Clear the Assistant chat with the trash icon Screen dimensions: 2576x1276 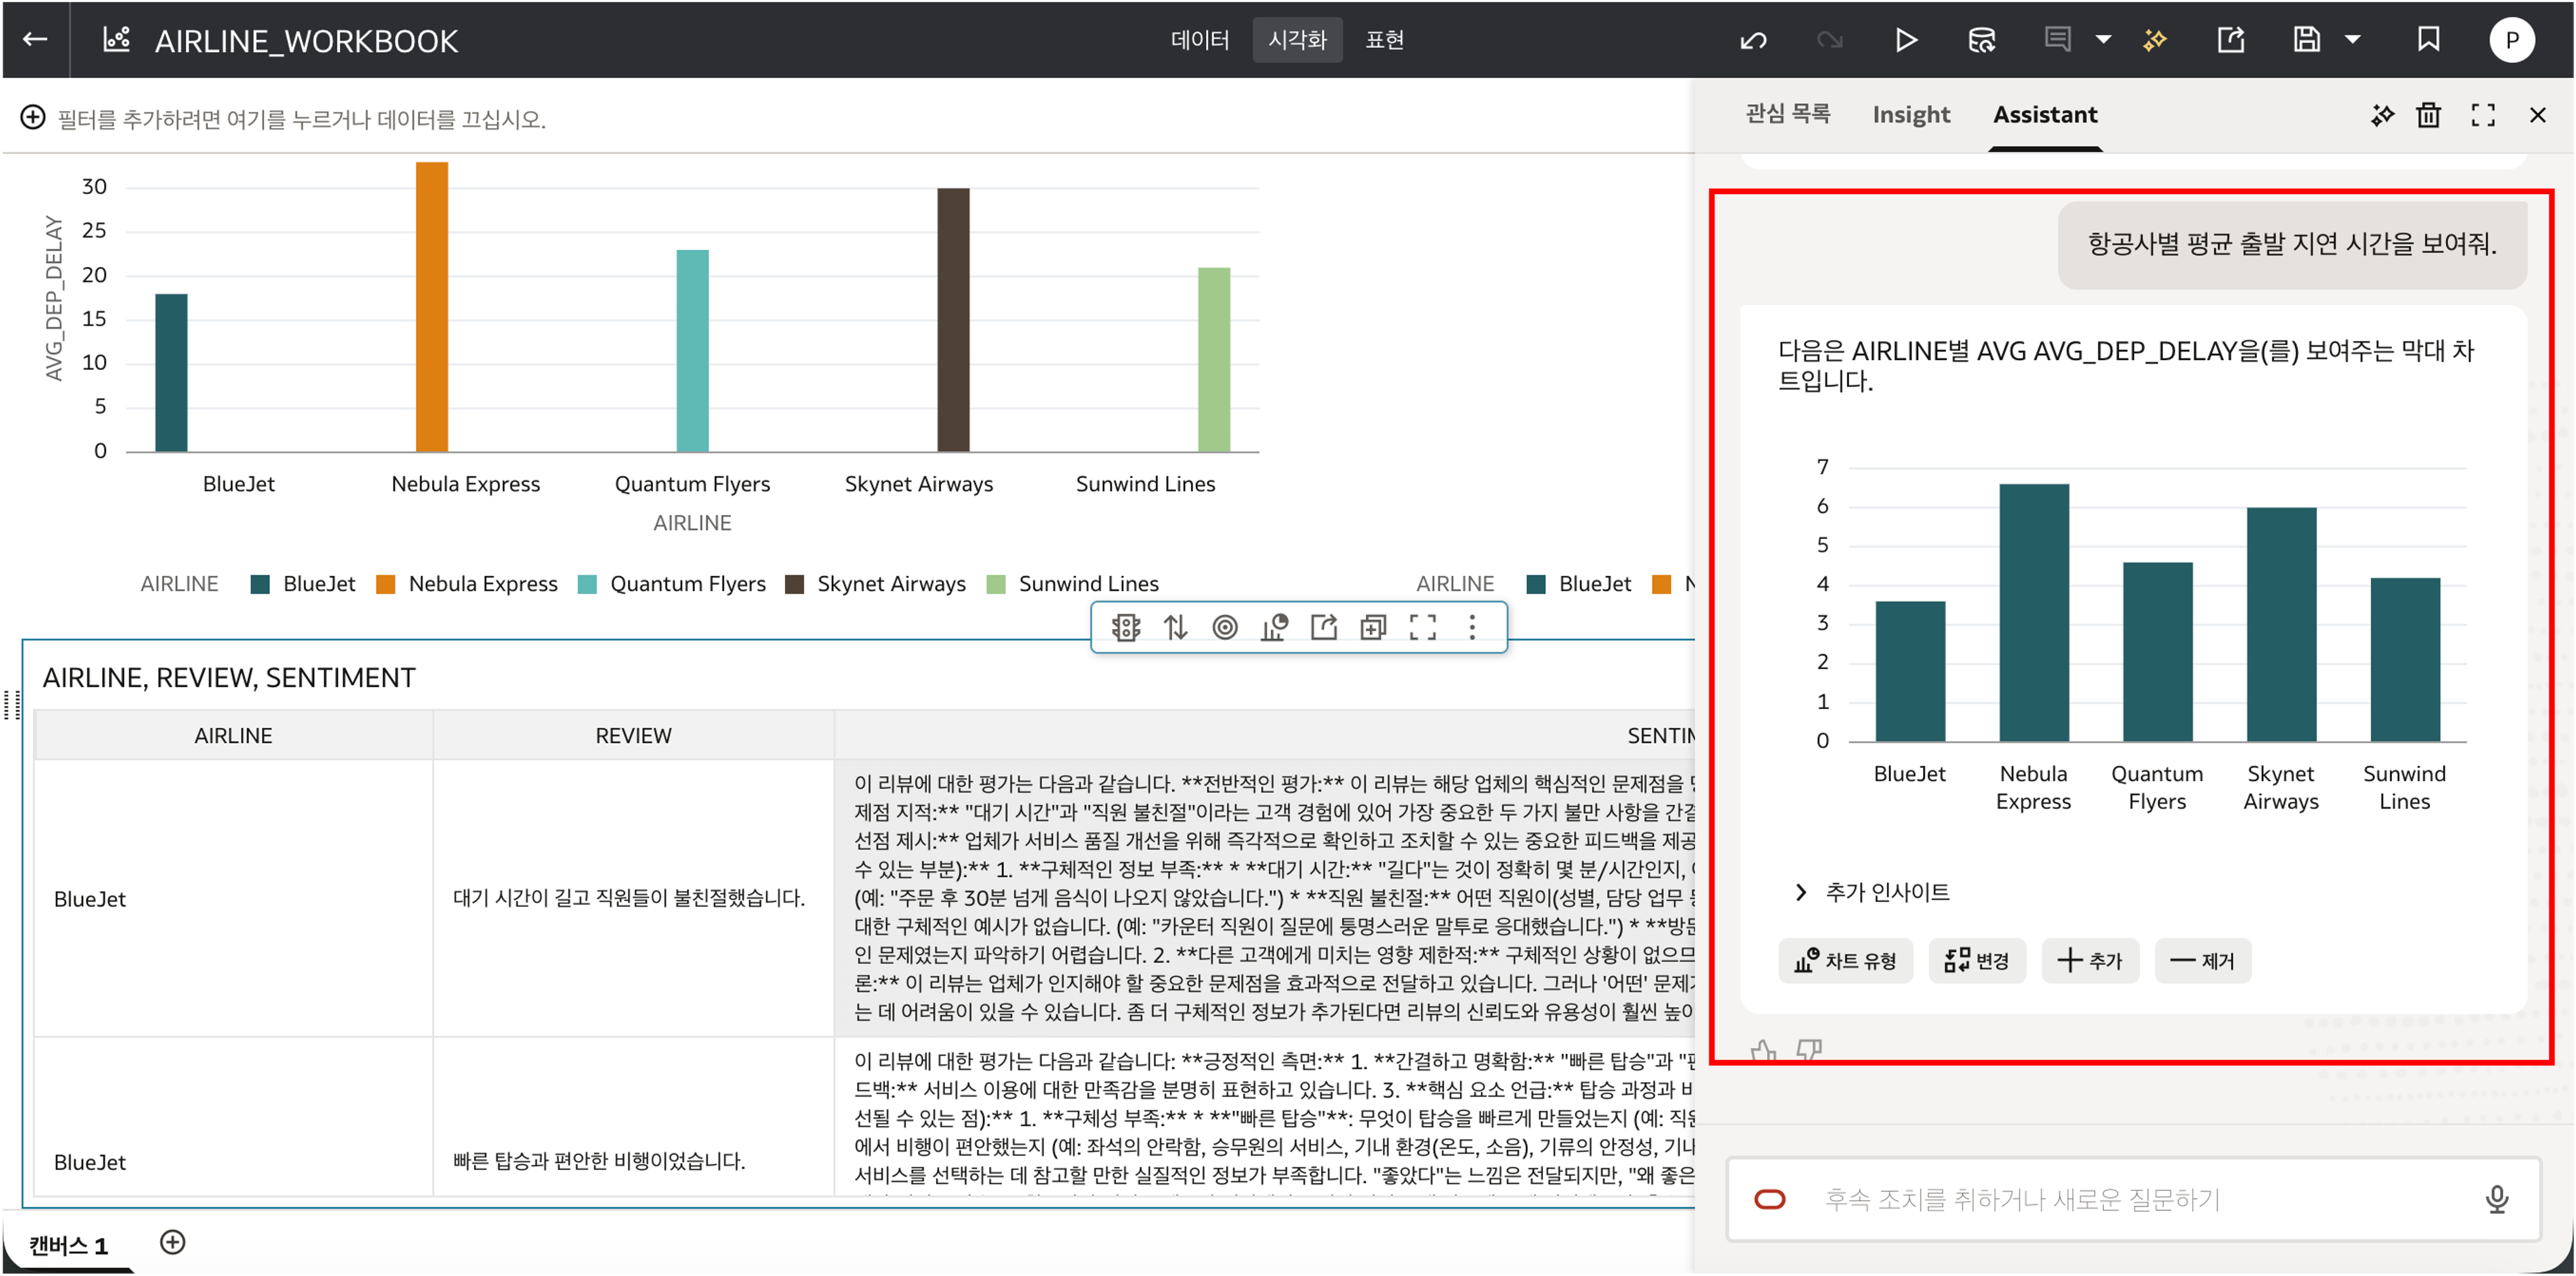(2428, 115)
